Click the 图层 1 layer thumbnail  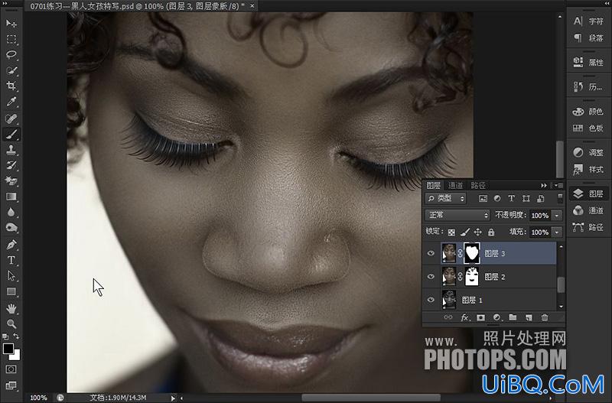point(449,300)
